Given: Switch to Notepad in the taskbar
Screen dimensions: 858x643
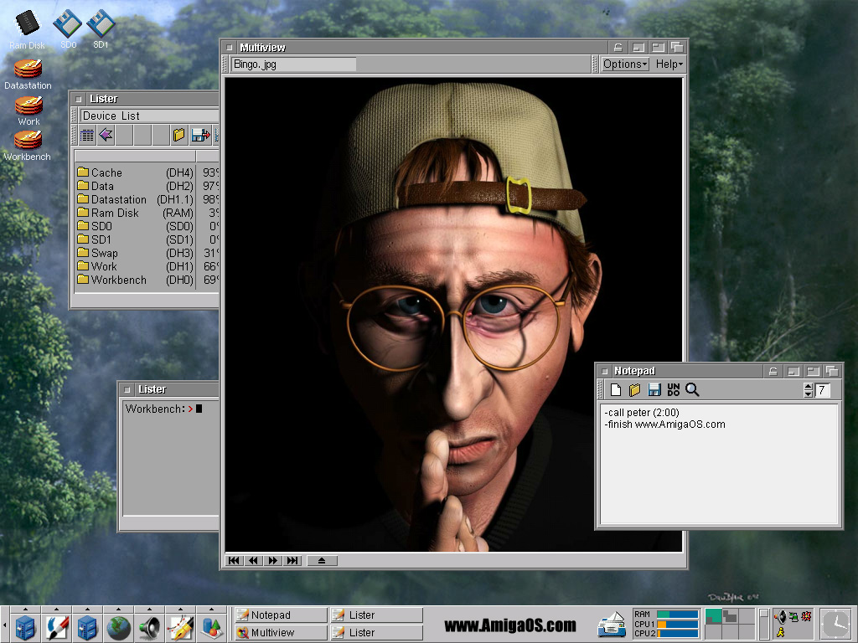Looking at the screenshot, I should pos(280,615).
